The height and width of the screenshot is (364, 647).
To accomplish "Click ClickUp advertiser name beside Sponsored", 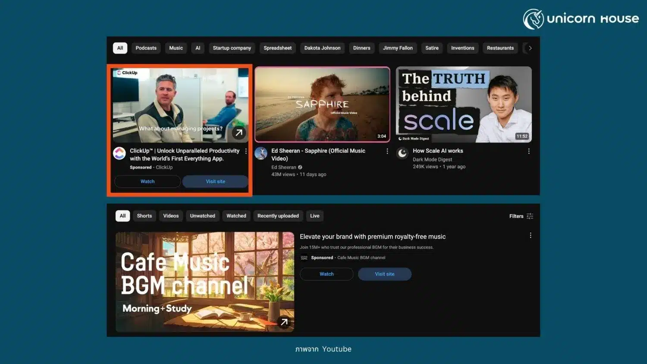I will (x=164, y=167).
